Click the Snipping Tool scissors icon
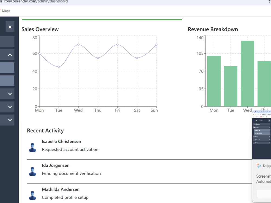 coord(259,166)
